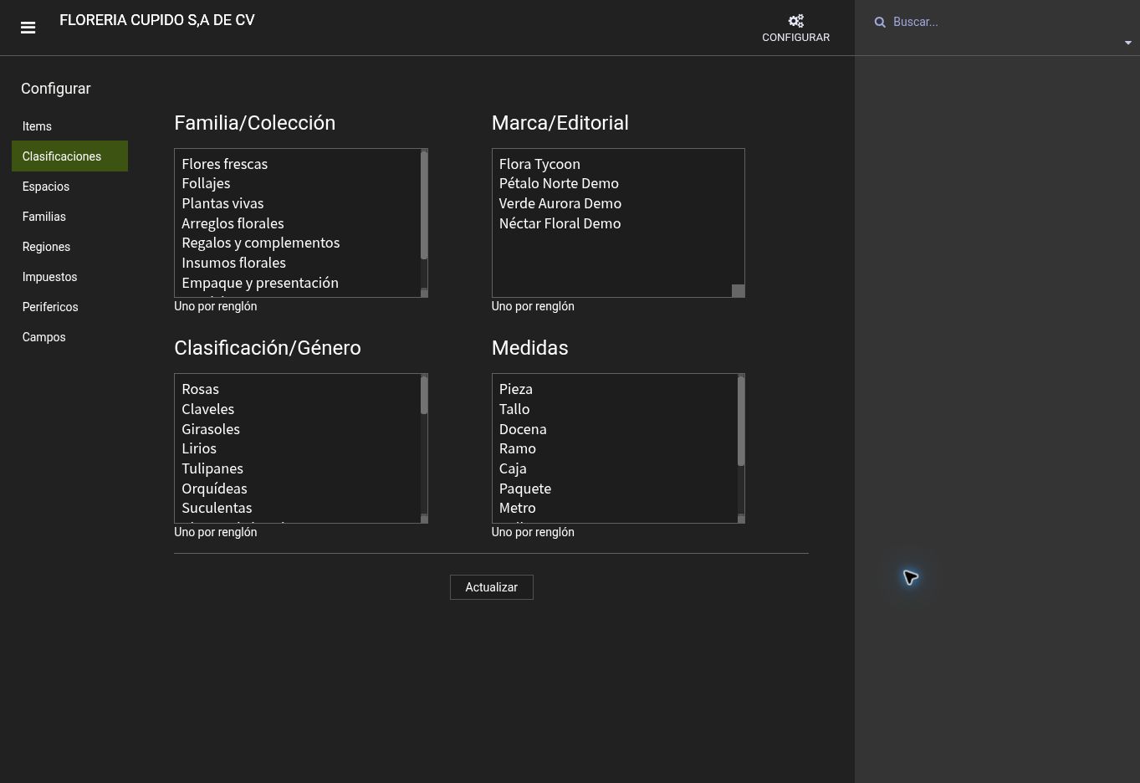The height and width of the screenshot is (783, 1140).
Task: Click the scrollbar thumb of Familia/Colección list
Action: 424,205
